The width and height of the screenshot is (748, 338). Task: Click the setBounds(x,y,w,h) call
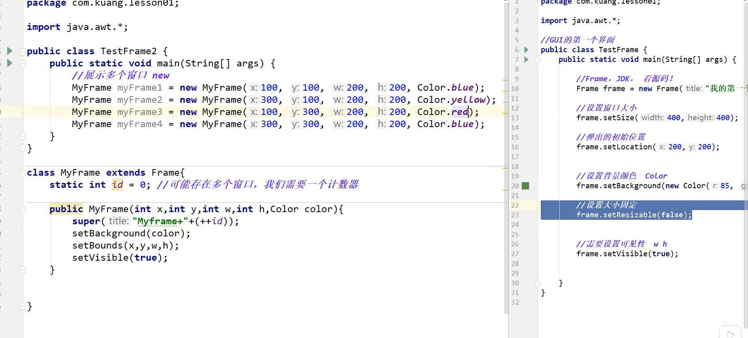click(x=125, y=246)
